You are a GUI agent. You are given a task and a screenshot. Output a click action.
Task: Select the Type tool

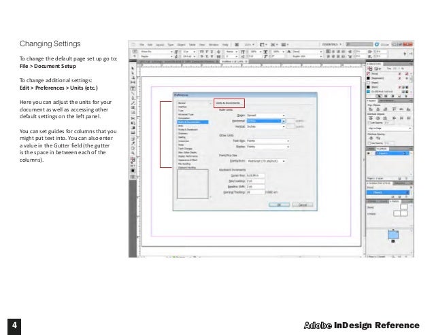coord(133,88)
